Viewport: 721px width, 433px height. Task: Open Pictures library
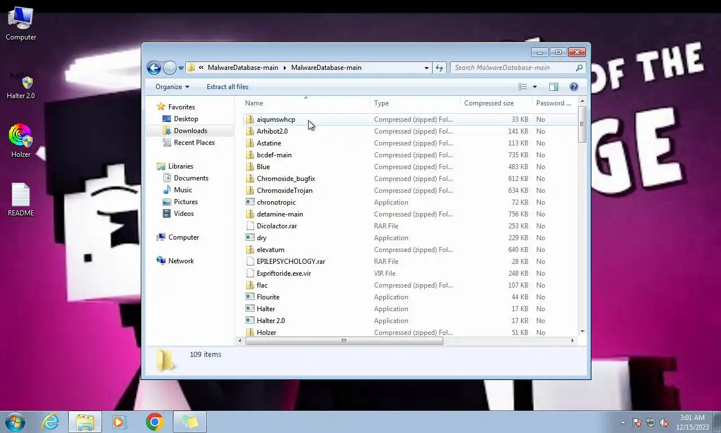(x=185, y=202)
